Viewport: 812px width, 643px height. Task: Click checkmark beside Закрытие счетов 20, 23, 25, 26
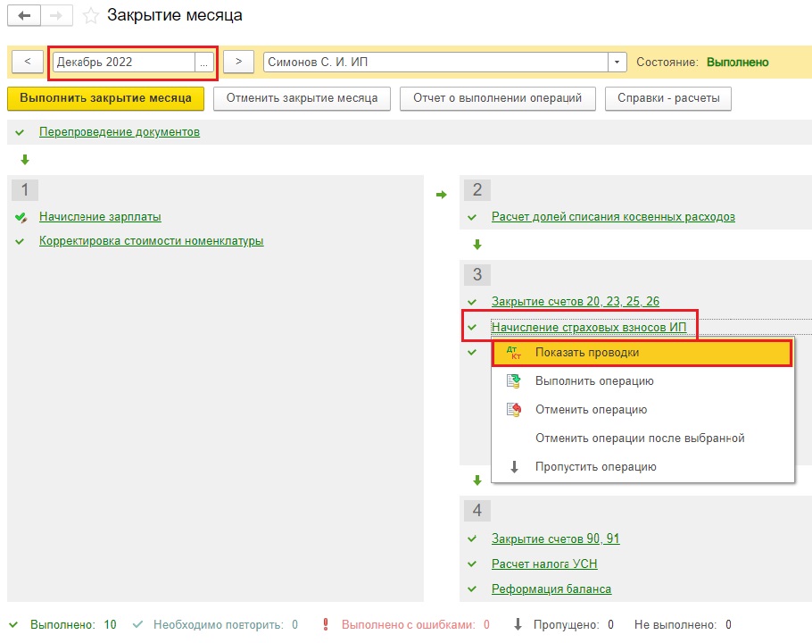pos(472,302)
